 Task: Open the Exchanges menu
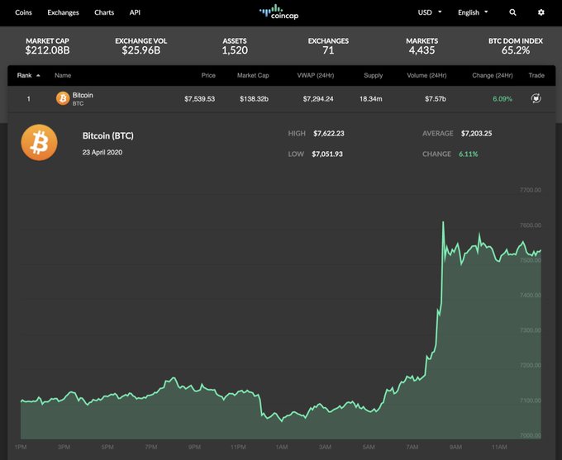click(x=63, y=12)
